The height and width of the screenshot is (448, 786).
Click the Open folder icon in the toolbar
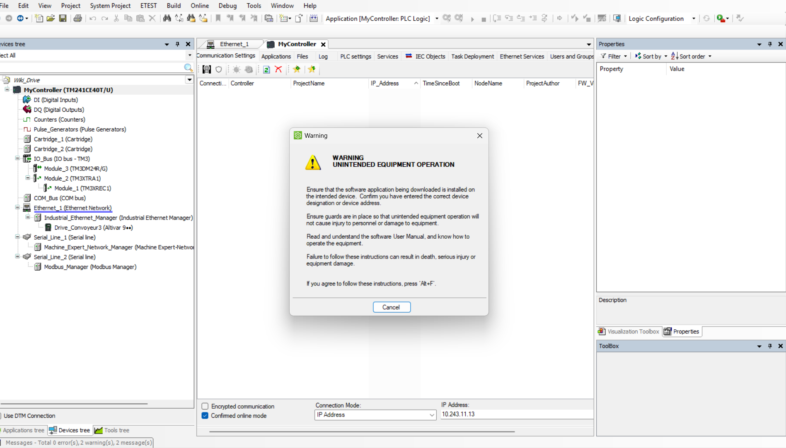(51, 18)
